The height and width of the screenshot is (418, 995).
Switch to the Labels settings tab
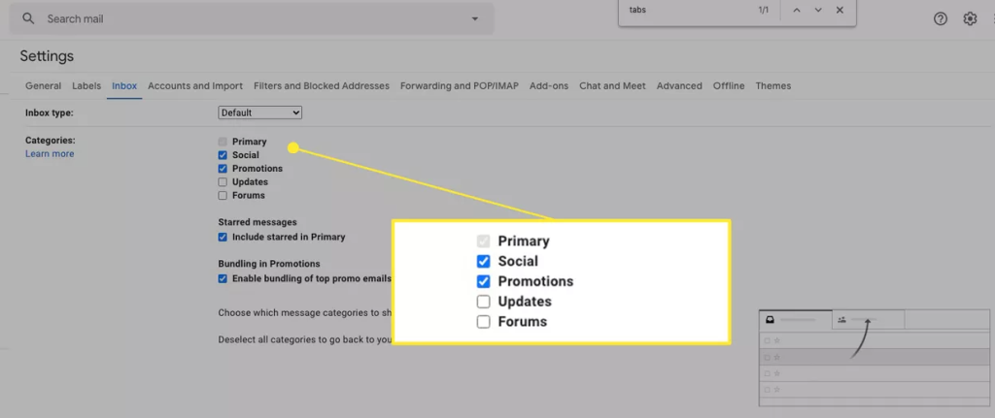(86, 85)
